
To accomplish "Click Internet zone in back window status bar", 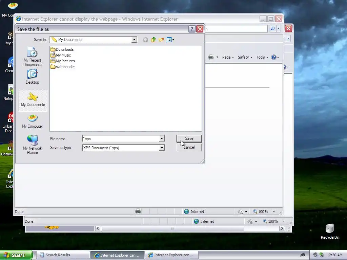I will point(204,221).
